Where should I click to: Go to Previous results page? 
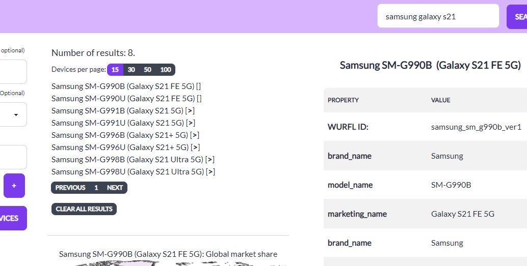(x=70, y=188)
